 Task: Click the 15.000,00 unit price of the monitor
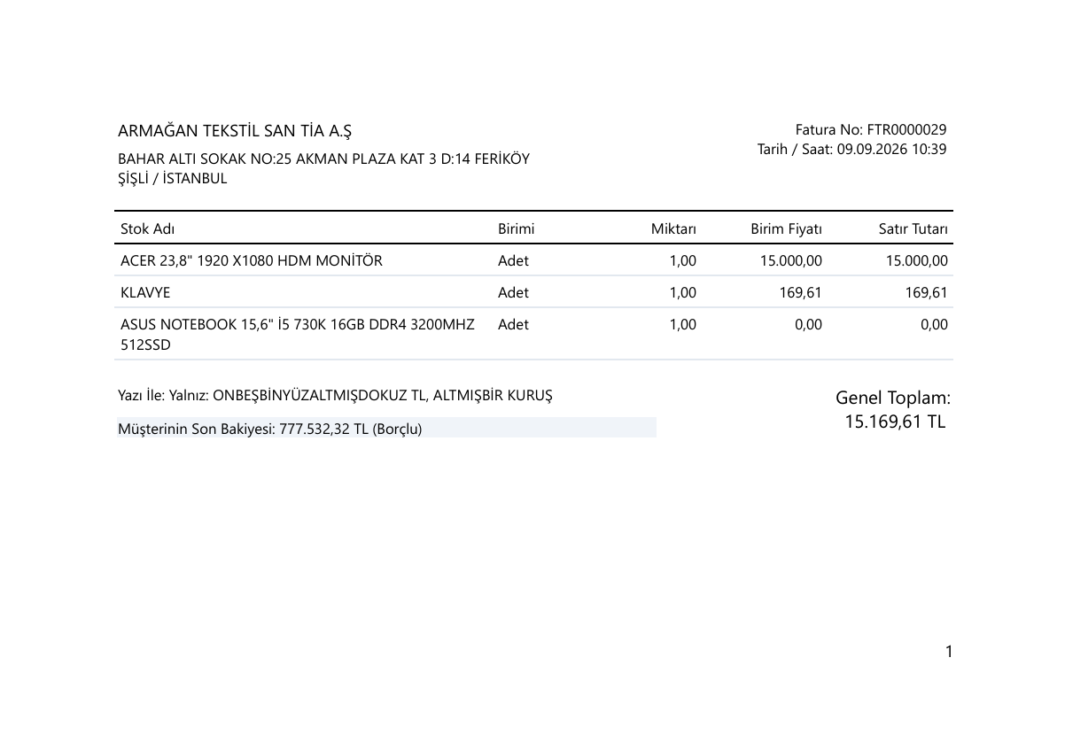pyautogui.click(x=791, y=260)
